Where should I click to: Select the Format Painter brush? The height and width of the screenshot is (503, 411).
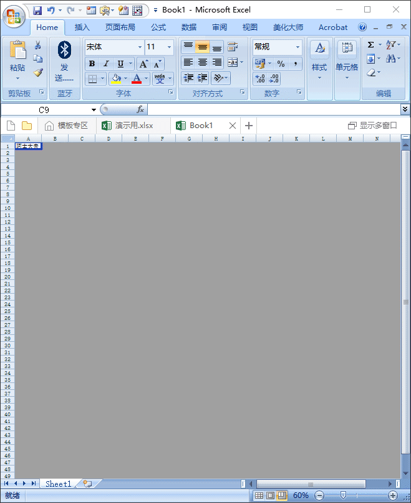tap(38, 72)
